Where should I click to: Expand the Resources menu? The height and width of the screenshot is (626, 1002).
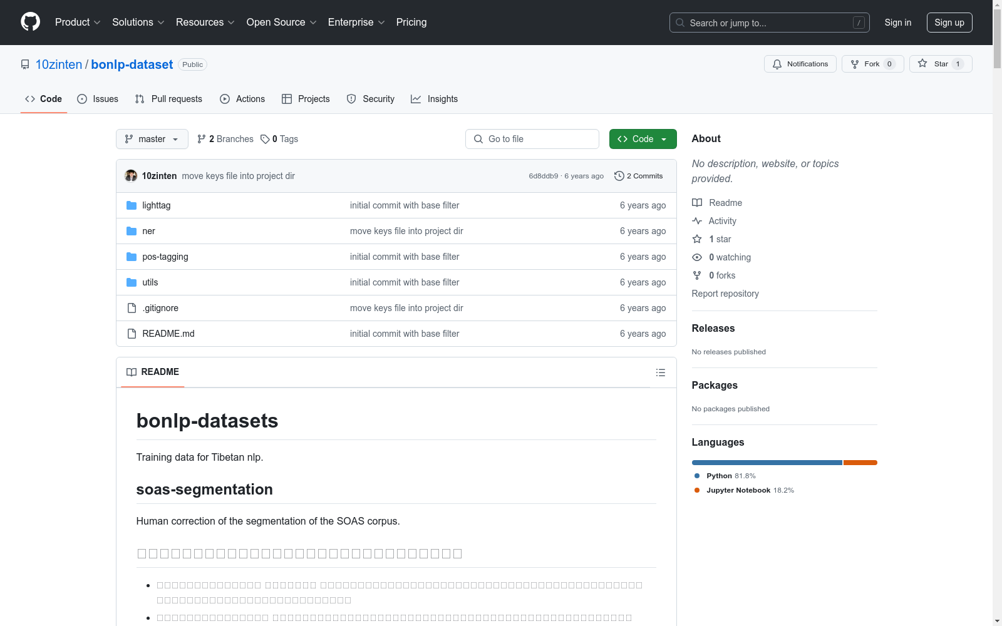pos(205,22)
